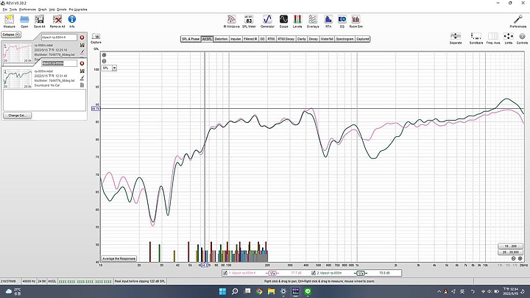Set frequency range to 20..20,000
530x298 pixels.
click(510, 252)
